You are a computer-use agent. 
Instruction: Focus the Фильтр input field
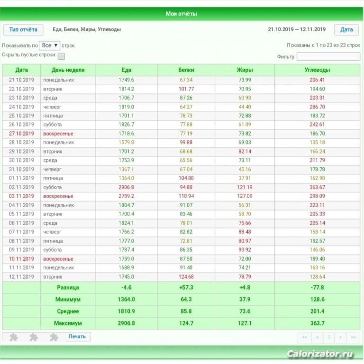[x=328, y=57]
